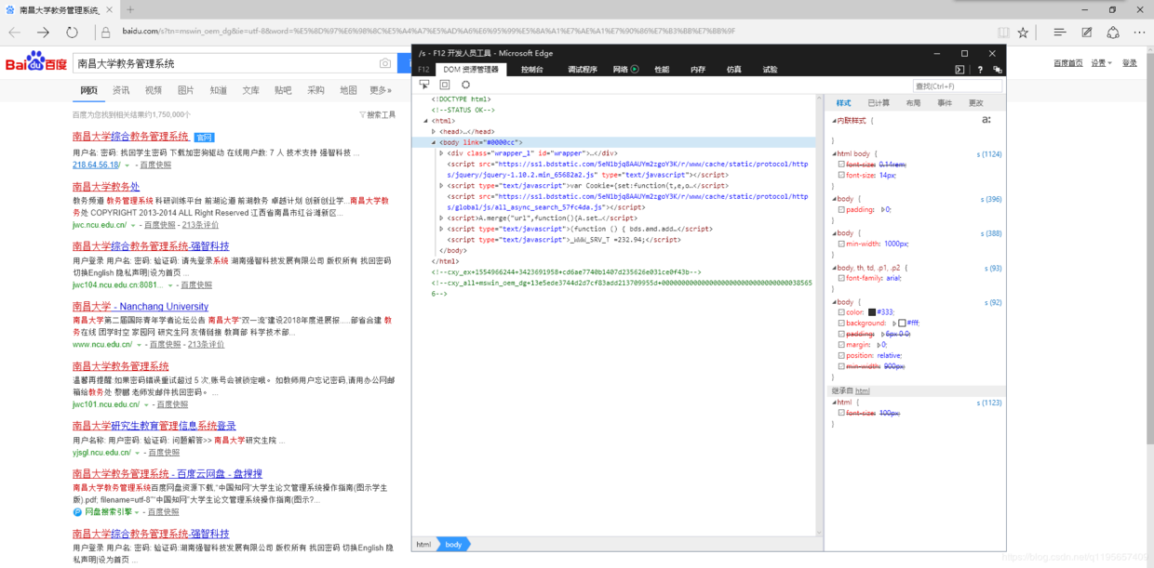
Task: Go forward in Edge browser
Action: (43, 32)
